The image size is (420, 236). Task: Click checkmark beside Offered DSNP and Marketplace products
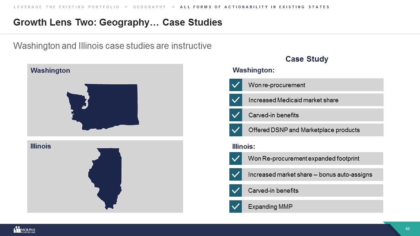click(236, 130)
